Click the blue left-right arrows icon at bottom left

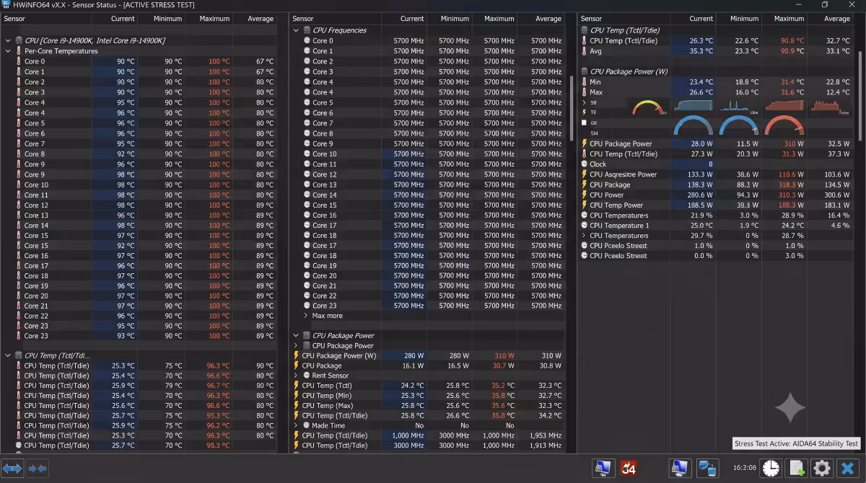(13, 469)
